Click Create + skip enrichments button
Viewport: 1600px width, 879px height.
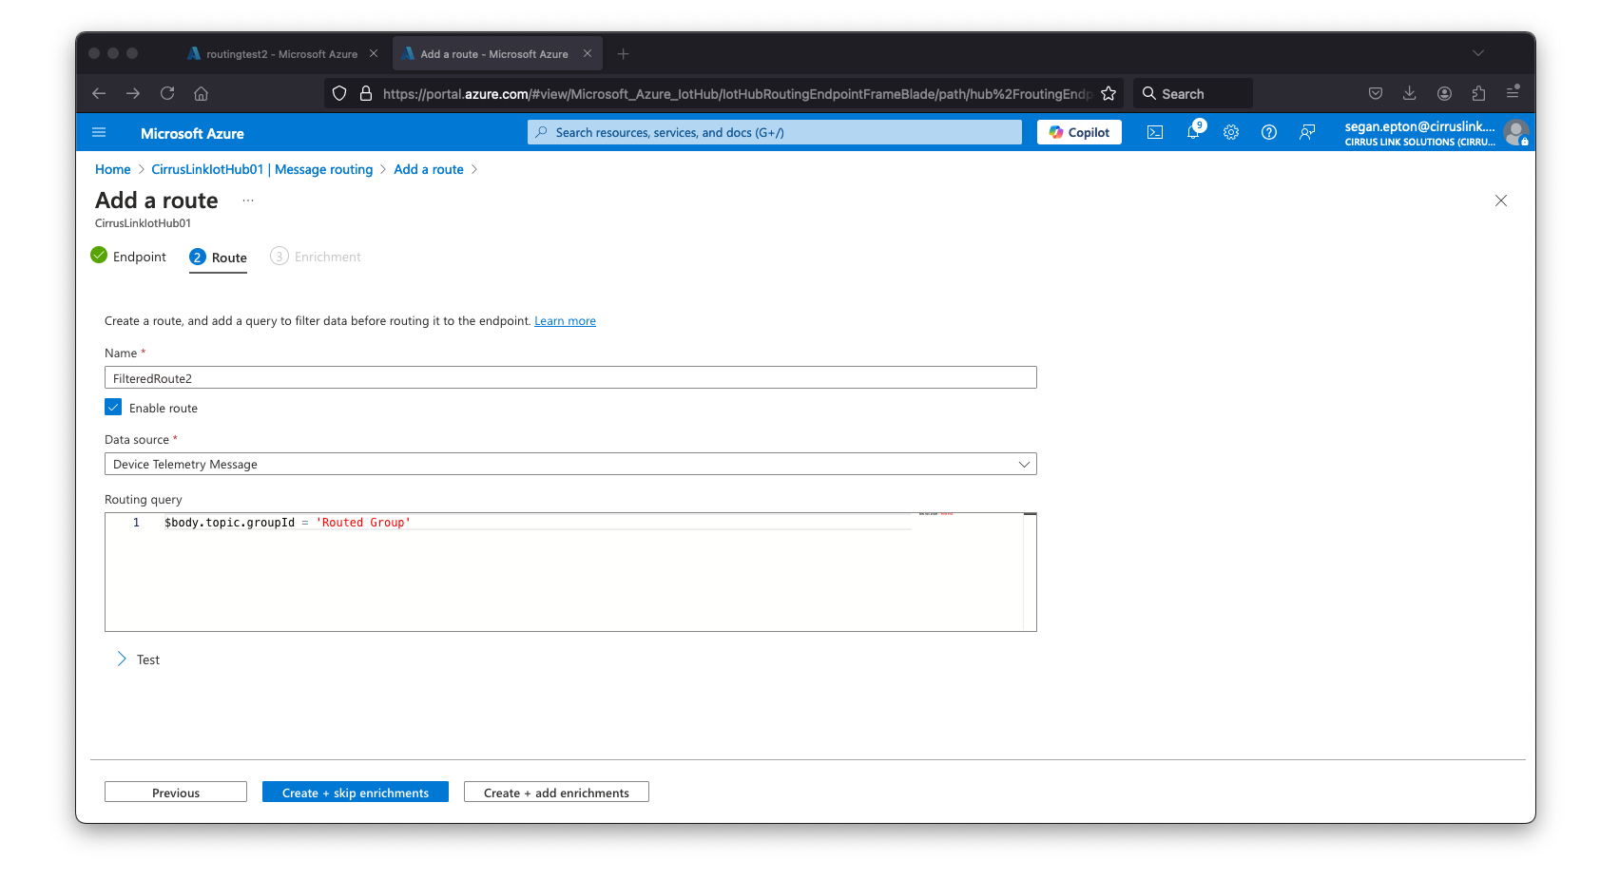pyautogui.click(x=356, y=793)
